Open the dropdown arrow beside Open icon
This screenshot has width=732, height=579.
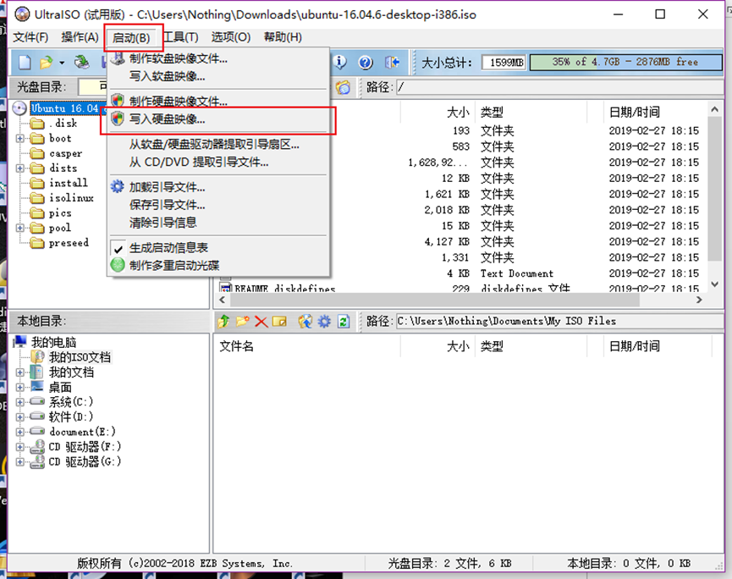pos(62,63)
